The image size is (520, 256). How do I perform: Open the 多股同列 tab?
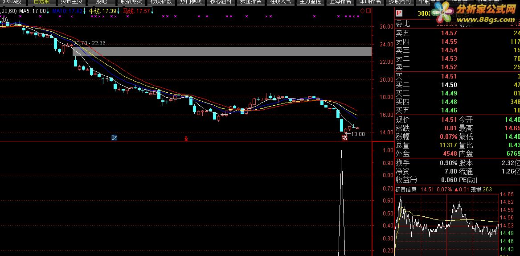(400, 2)
